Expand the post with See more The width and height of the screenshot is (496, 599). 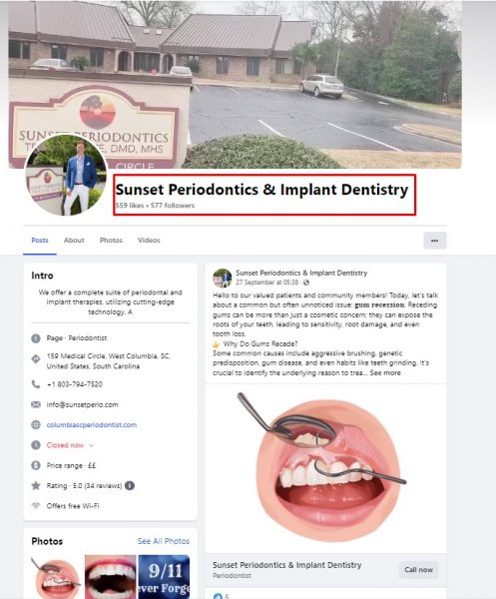[385, 372]
